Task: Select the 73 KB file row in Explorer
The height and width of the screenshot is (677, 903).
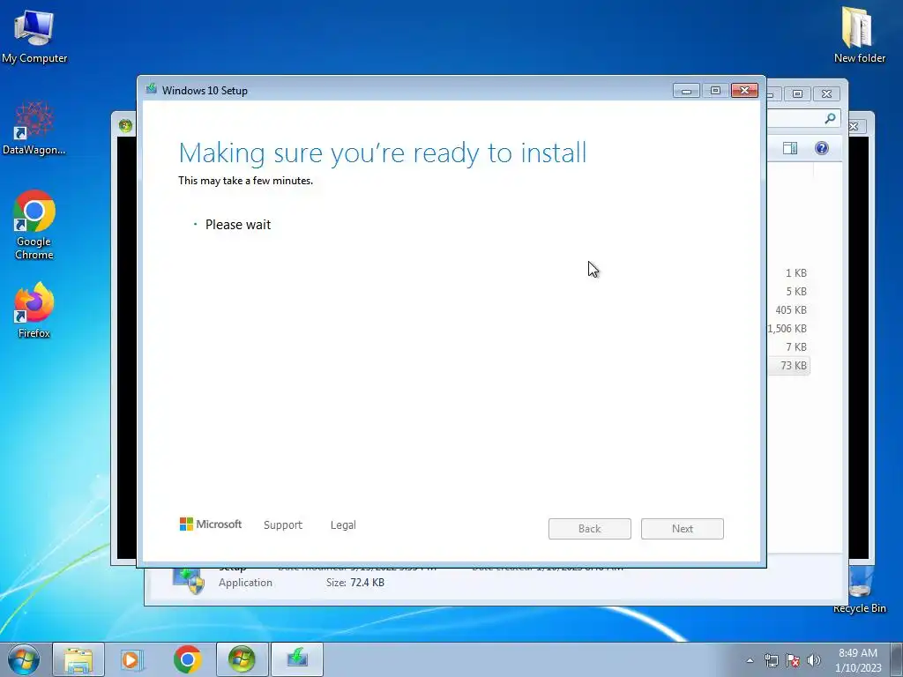Action: (789, 366)
